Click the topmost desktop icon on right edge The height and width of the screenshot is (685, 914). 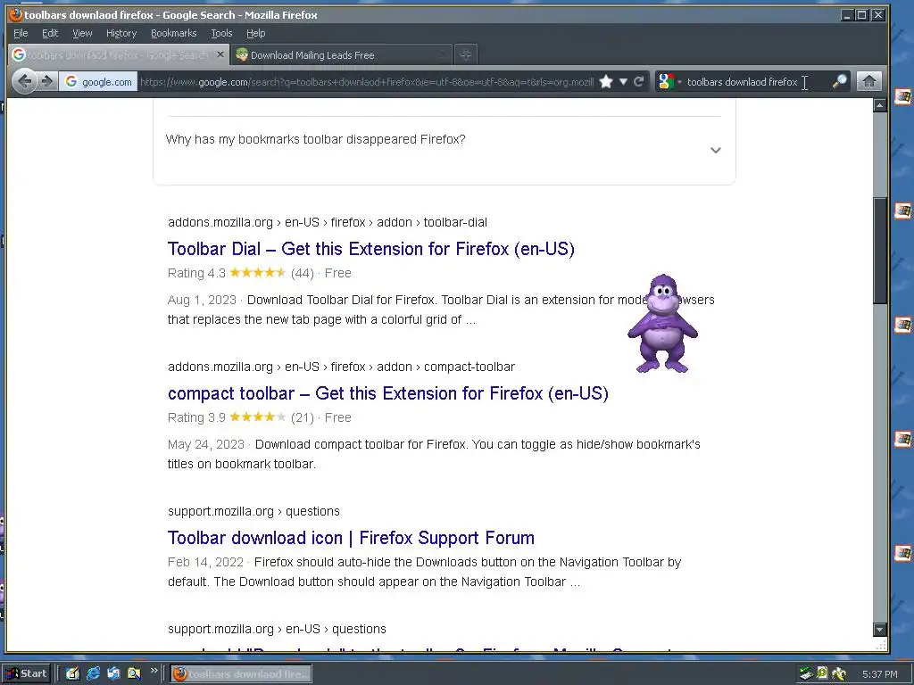pos(903,96)
